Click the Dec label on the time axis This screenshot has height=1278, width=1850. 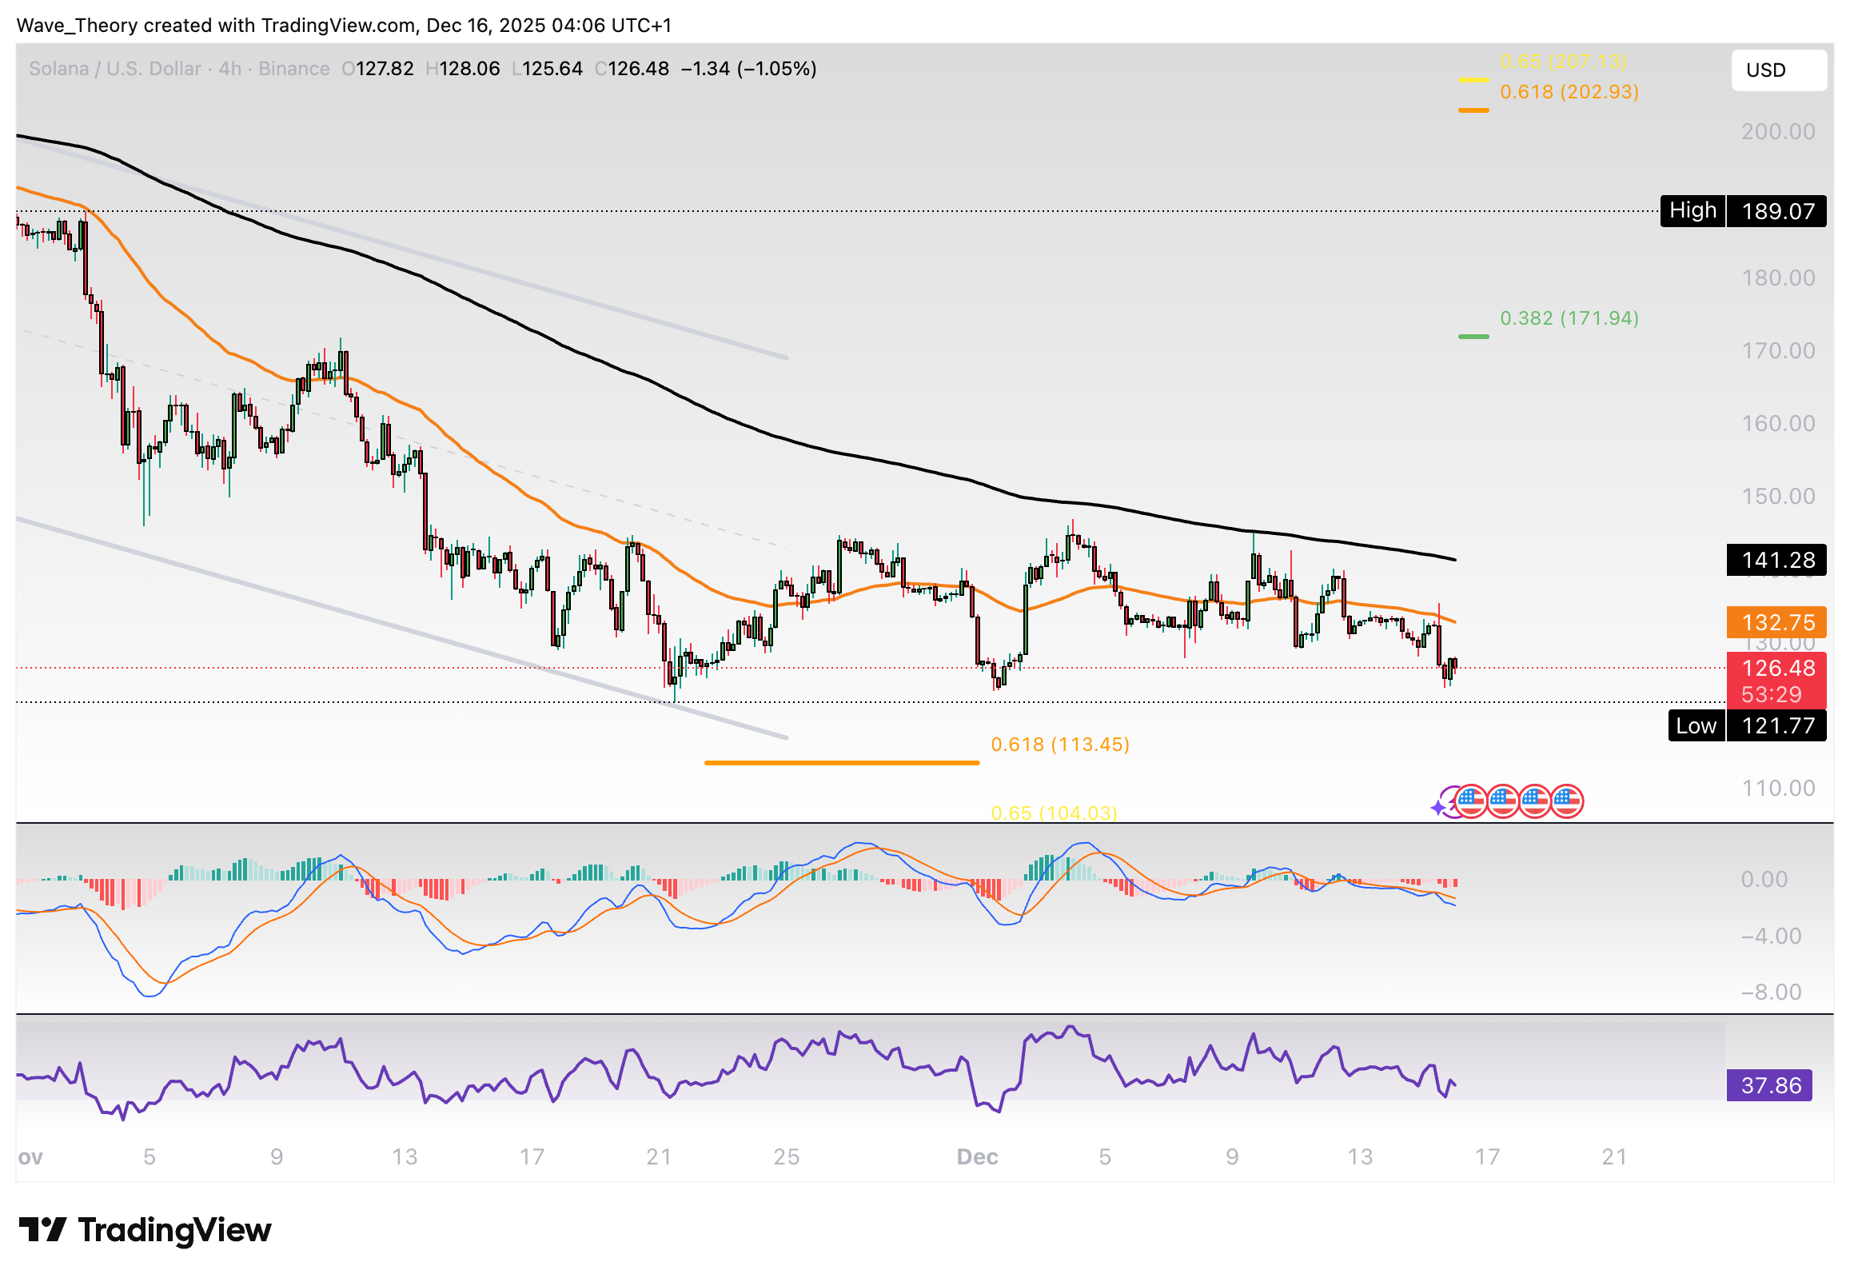pos(978,1156)
